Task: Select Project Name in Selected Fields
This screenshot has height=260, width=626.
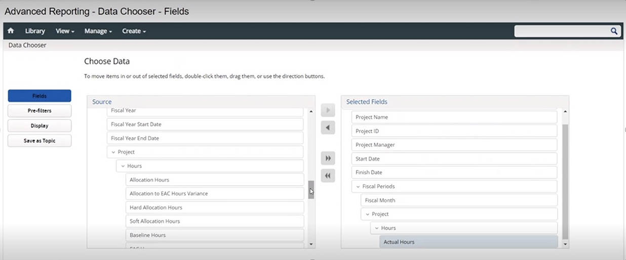Action: point(454,117)
